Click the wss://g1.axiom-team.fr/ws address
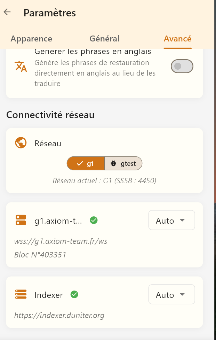 pos(61,241)
